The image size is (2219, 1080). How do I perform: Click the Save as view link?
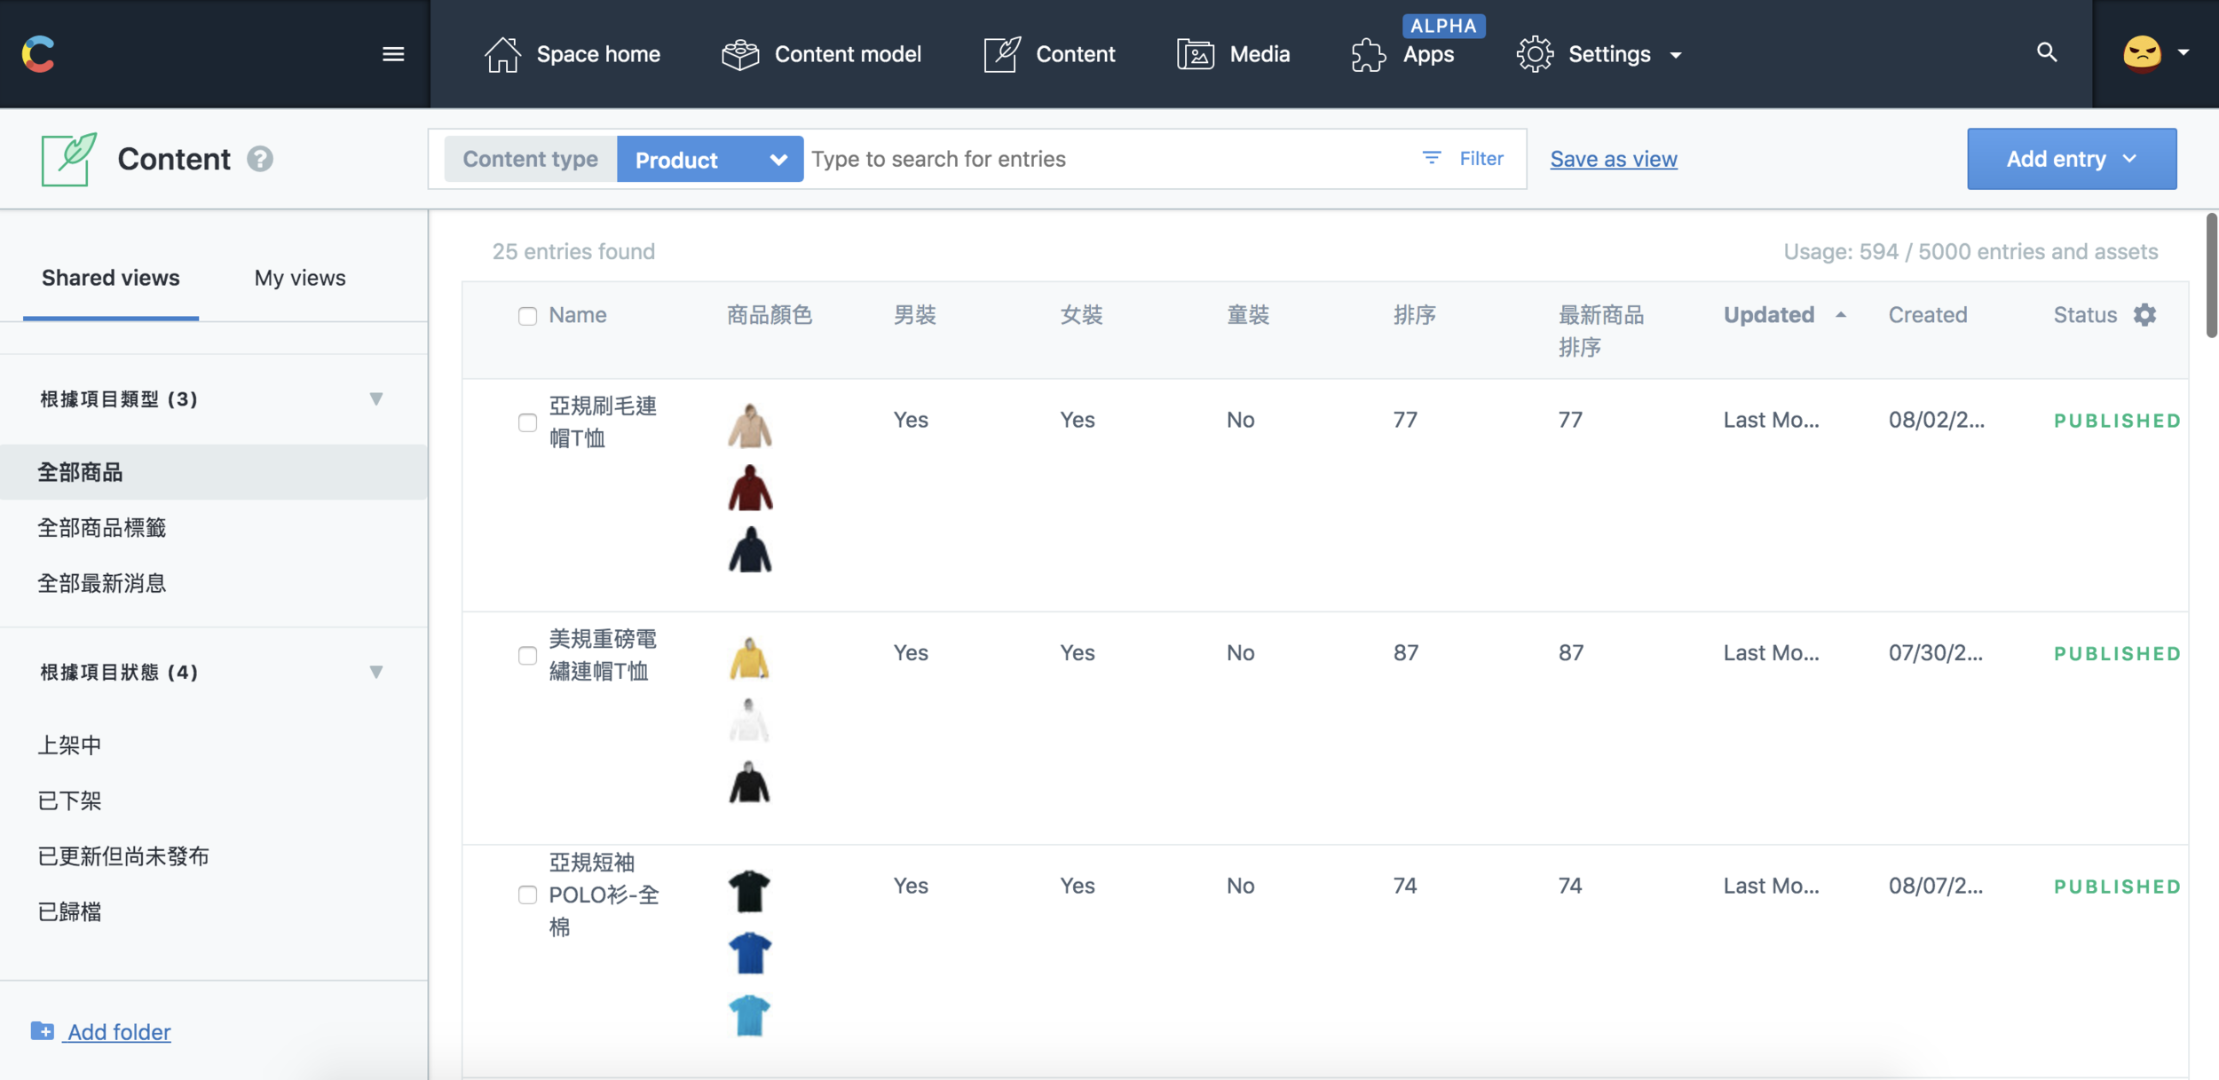click(1613, 159)
